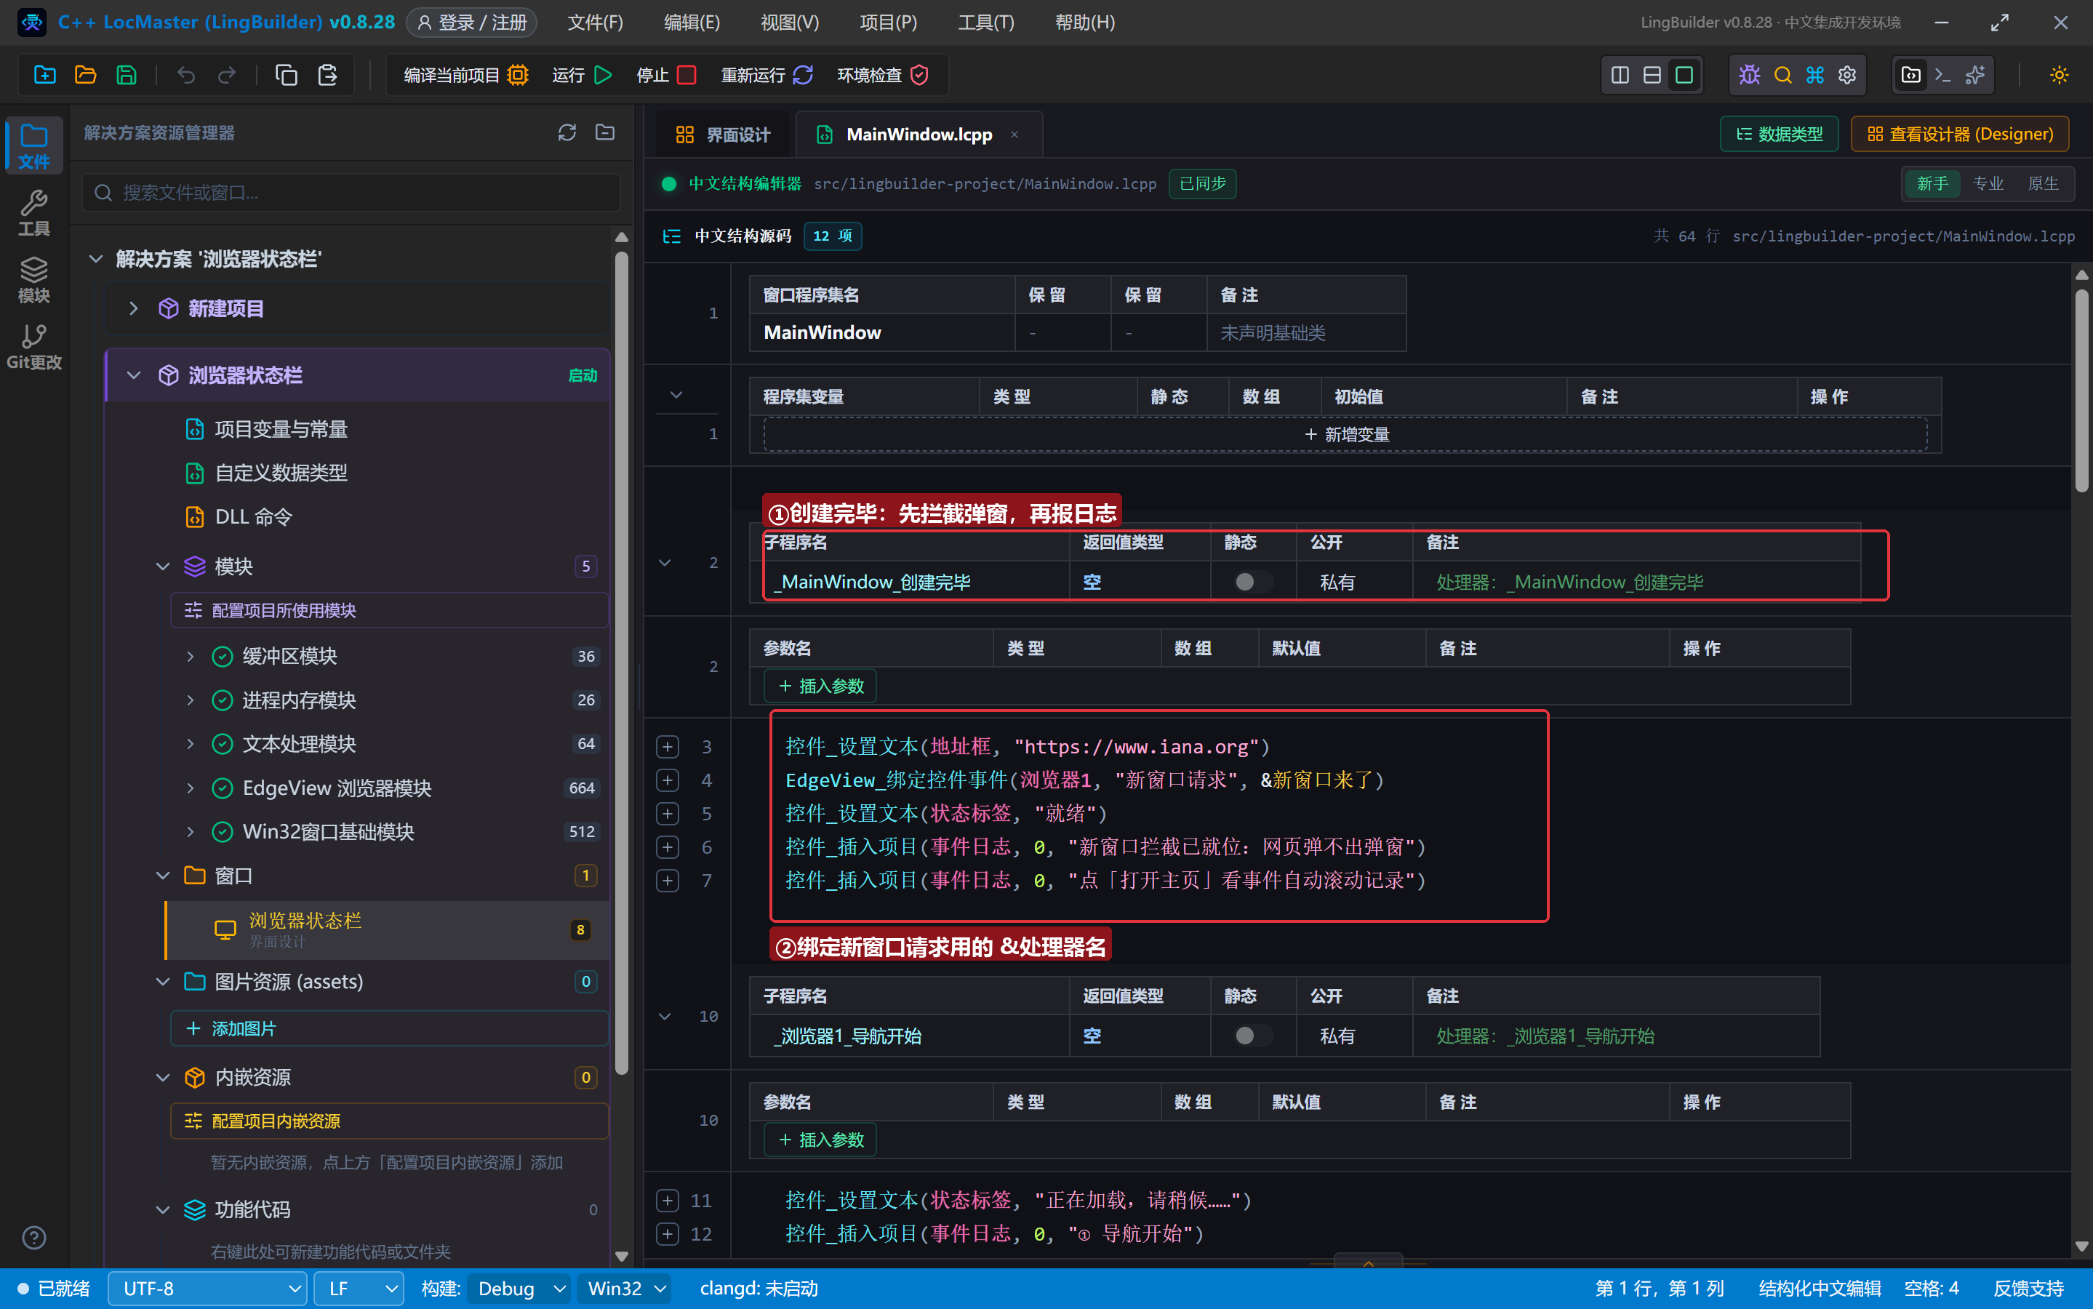Toggle static switch for _浏览器1_导航开始
Screen dimensions: 2093x1309
(x=1252, y=1036)
